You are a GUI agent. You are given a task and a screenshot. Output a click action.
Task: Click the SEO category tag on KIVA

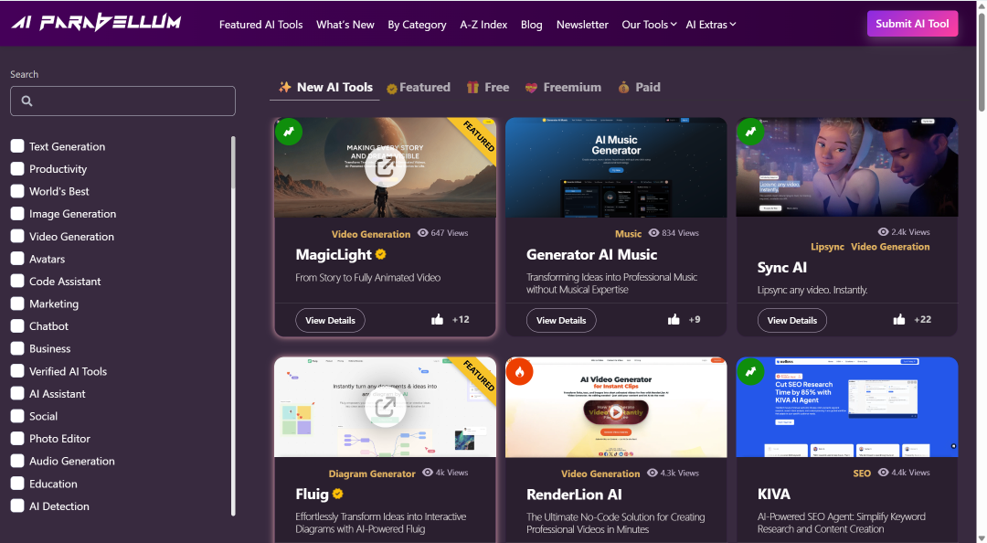(x=862, y=474)
